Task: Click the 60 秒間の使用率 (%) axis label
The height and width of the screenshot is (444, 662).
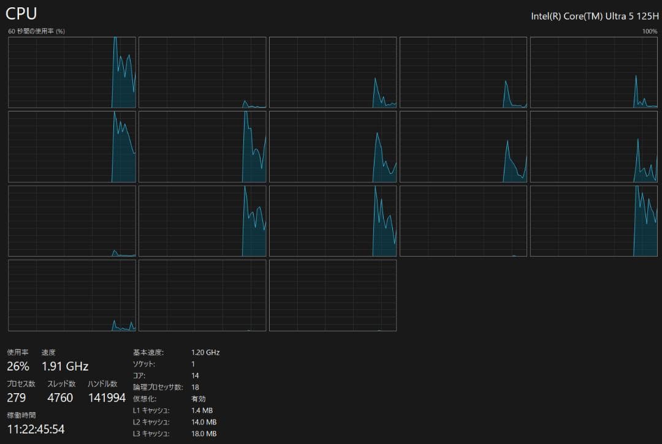Action: 36,31
